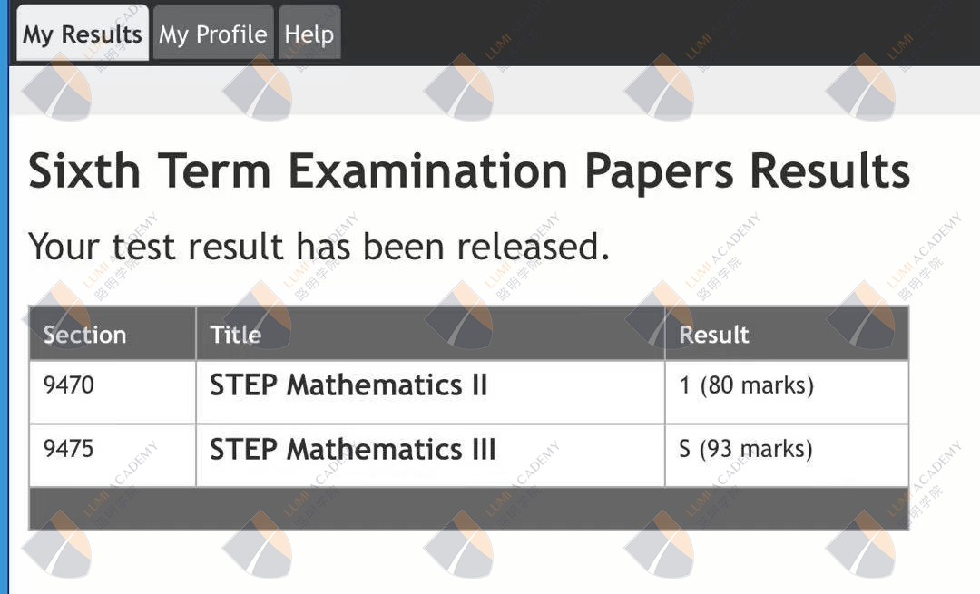Select section number 9470 cell
This screenshot has width=980, height=594.
[69, 385]
